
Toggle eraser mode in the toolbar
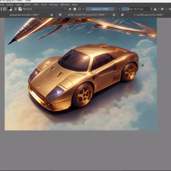tap(70, 9)
